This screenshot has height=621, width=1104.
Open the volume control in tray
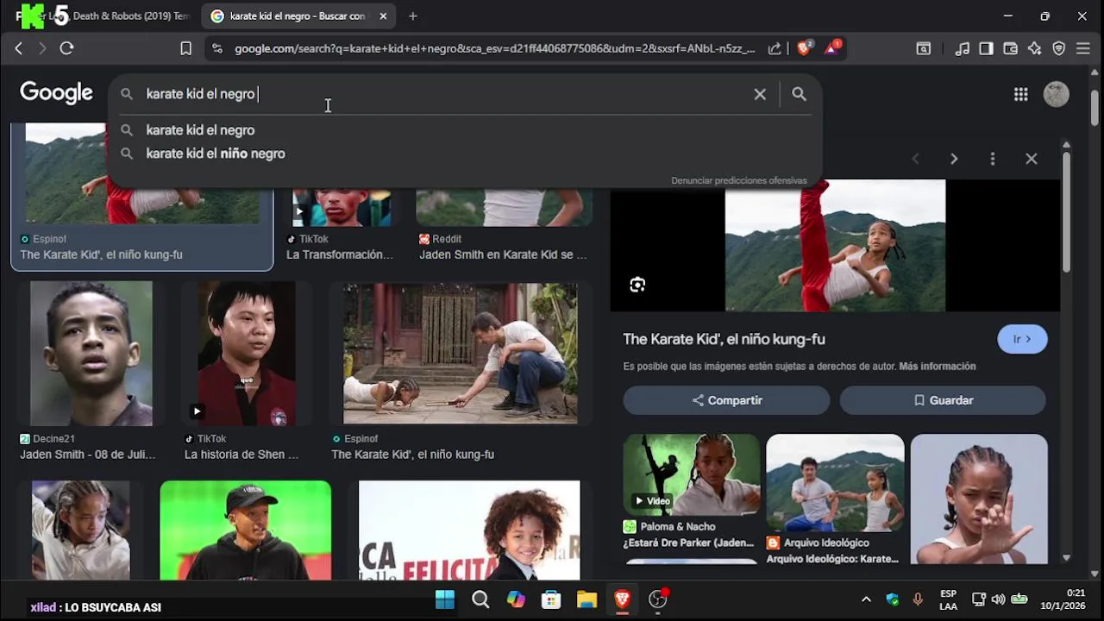click(998, 599)
